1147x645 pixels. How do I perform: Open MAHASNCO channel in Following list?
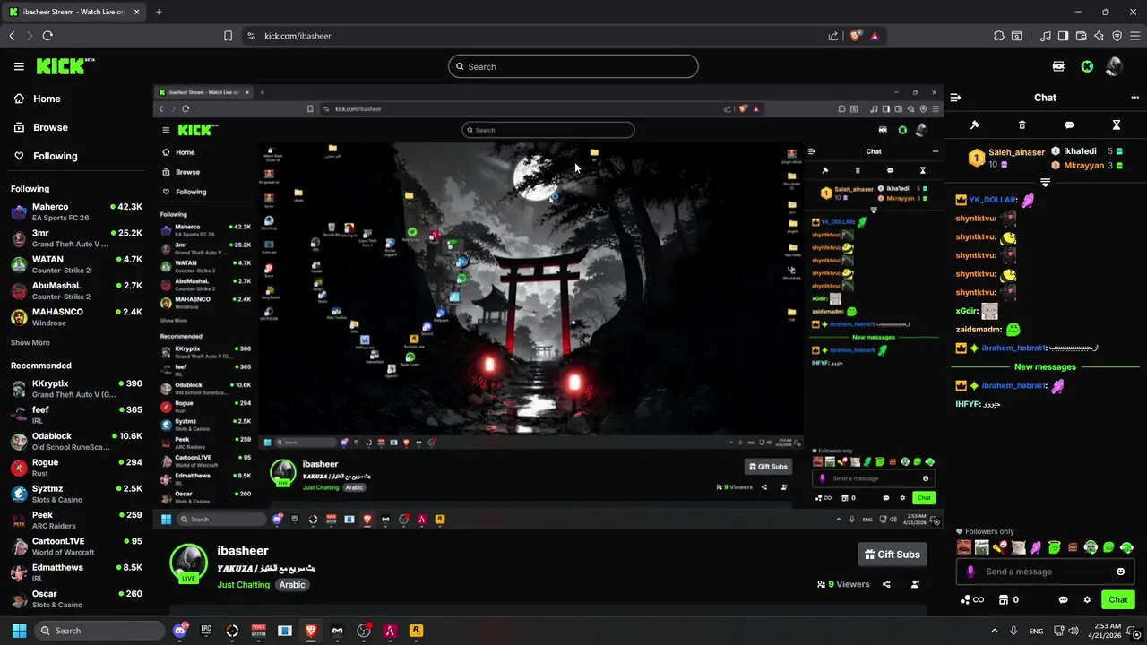tap(76, 316)
